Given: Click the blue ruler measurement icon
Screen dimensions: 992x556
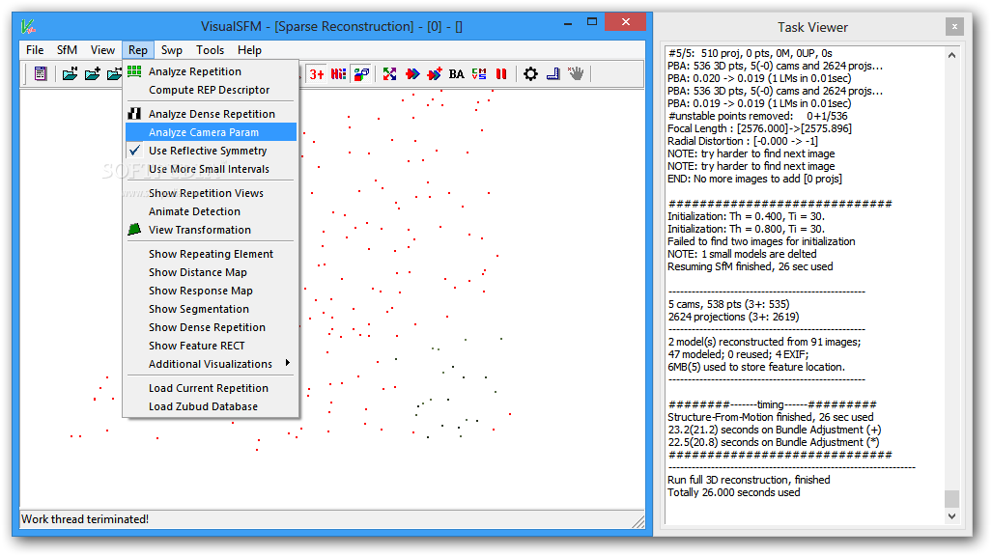Looking at the screenshot, I should (553, 74).
